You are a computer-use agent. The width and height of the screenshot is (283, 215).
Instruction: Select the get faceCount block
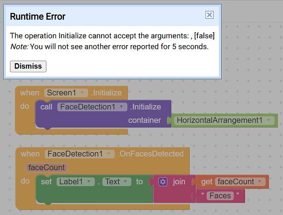pos(206,181)
